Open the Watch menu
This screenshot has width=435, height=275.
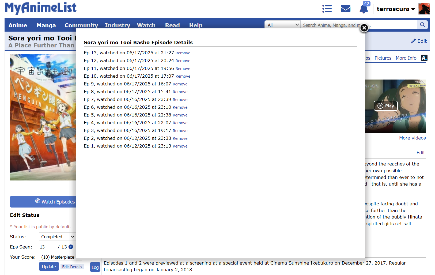[x=146, y=25]
